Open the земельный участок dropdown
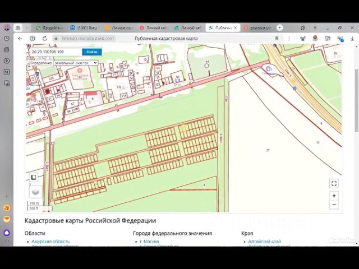The width and height of the screenshot is (359, 269). click(x=76, y=63)
